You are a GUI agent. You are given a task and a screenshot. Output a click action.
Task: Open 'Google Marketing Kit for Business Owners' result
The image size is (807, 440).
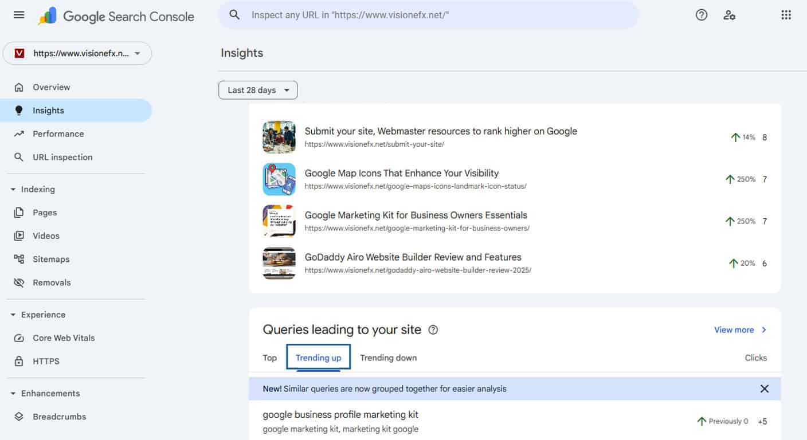pos(416,215)
